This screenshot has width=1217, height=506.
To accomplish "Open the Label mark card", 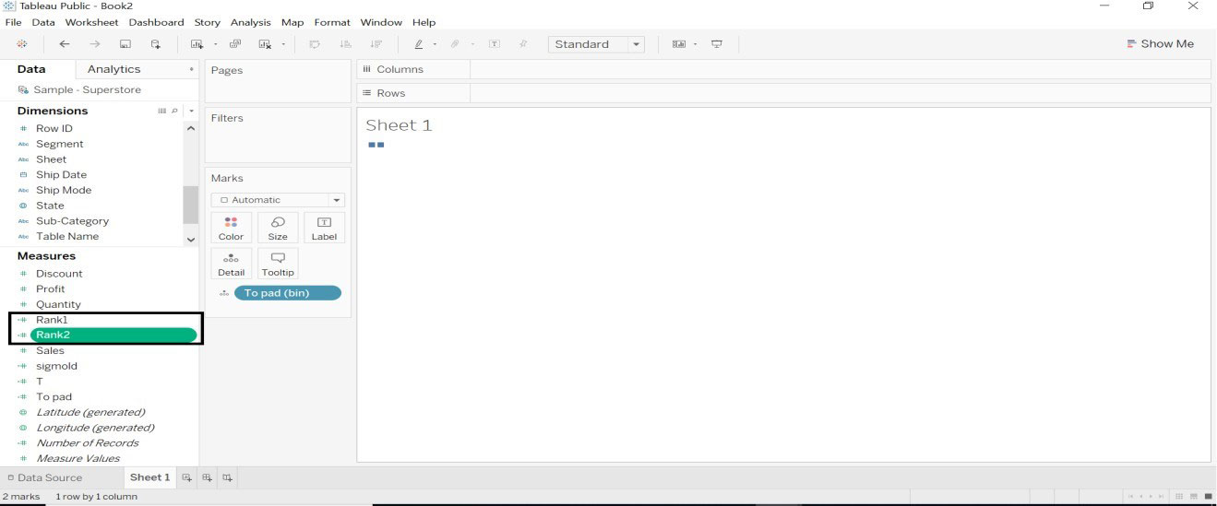I will coord(324,228).
